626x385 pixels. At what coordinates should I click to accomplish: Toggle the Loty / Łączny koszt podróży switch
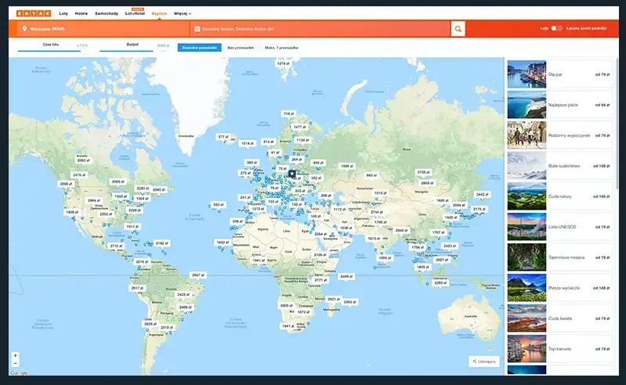coord(556,28)
